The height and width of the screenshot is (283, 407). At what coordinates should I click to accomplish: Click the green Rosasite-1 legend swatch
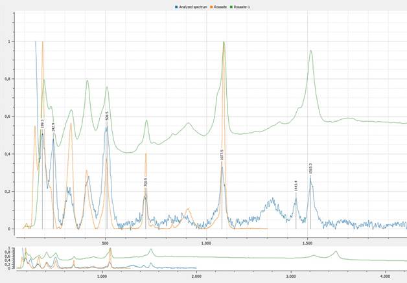pos(231,7)
